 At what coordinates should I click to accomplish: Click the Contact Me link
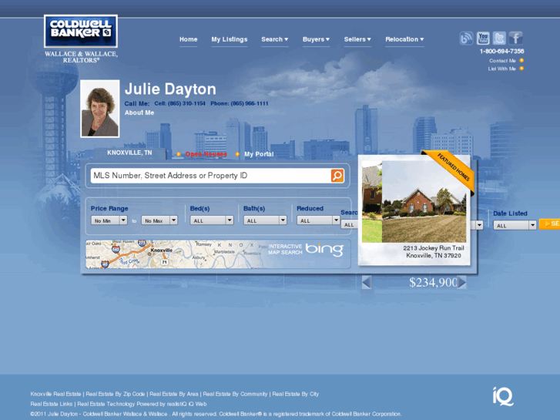point(502,60)
